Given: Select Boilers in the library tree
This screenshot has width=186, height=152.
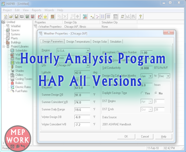Looking at the screenshot, I should click(19, 83).
